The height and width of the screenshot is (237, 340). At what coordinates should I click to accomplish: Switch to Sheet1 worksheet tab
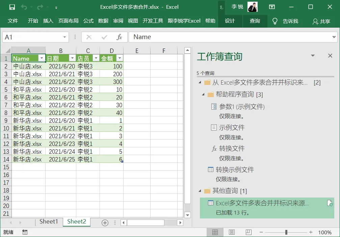coord(49,221)
